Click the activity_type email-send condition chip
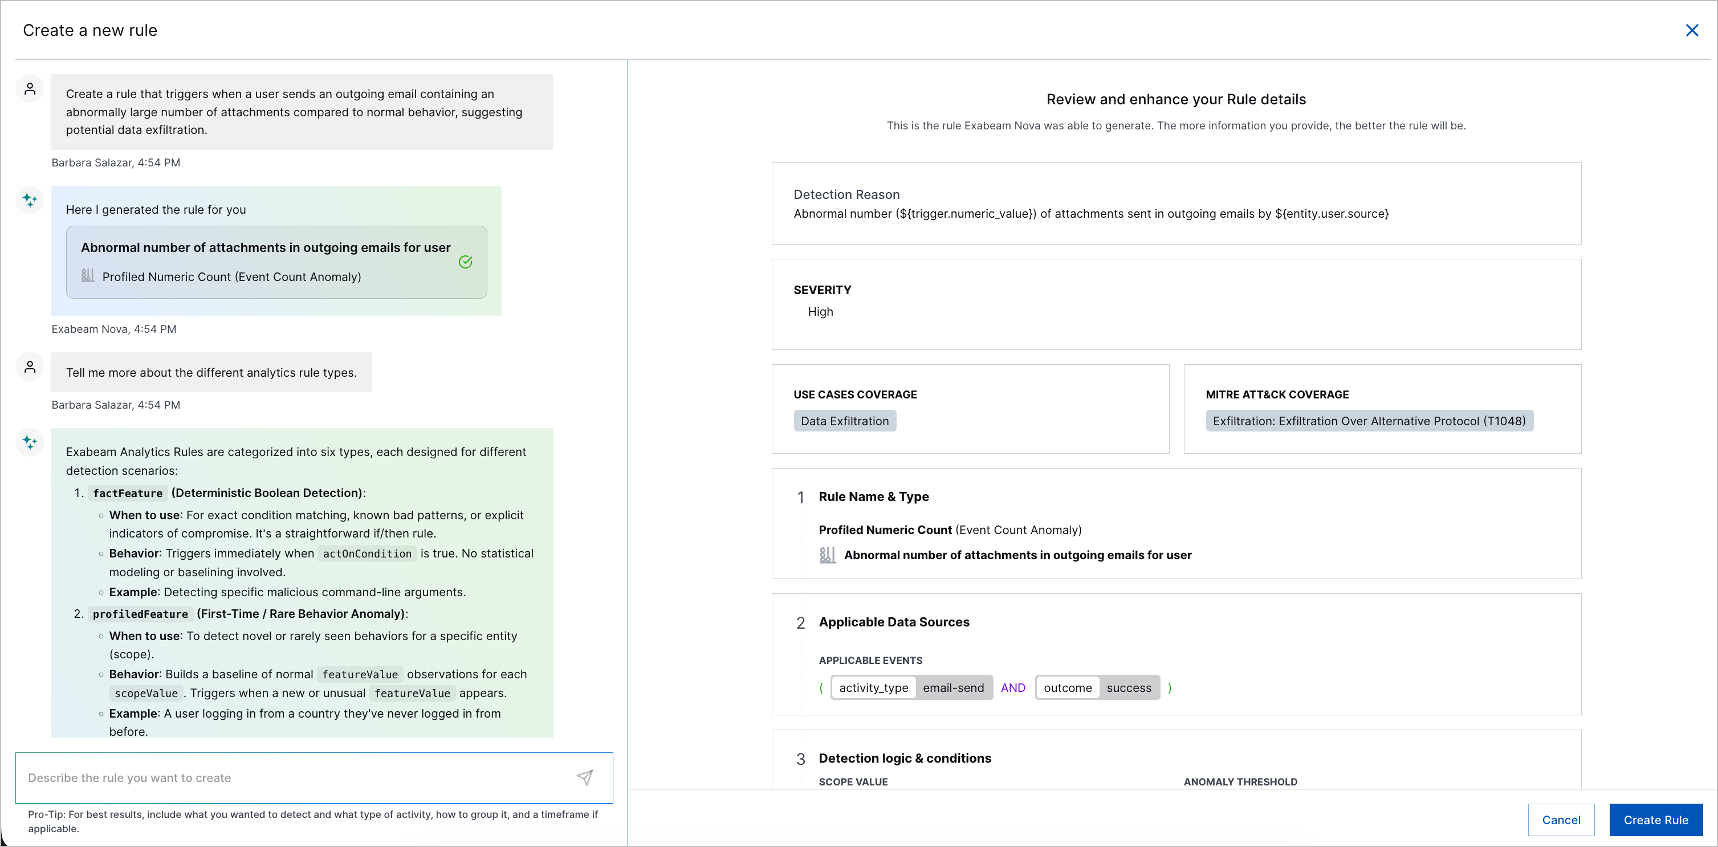The width and height of the screenshot is (1718, 847). pyautogui.click(x=911, y=687)
